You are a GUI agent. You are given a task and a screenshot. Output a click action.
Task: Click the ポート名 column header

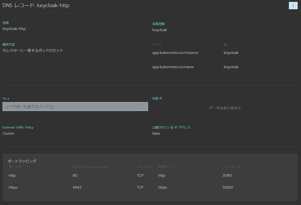[15, 167]
